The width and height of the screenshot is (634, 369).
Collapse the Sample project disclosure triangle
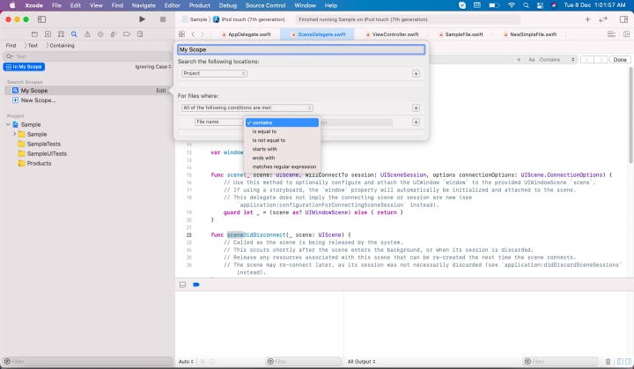(x=8, y=125)
